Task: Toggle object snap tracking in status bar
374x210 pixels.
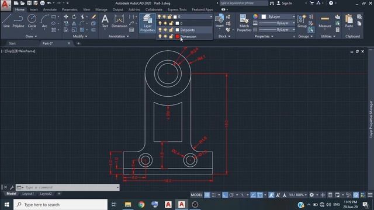Action: pos(253,195)
